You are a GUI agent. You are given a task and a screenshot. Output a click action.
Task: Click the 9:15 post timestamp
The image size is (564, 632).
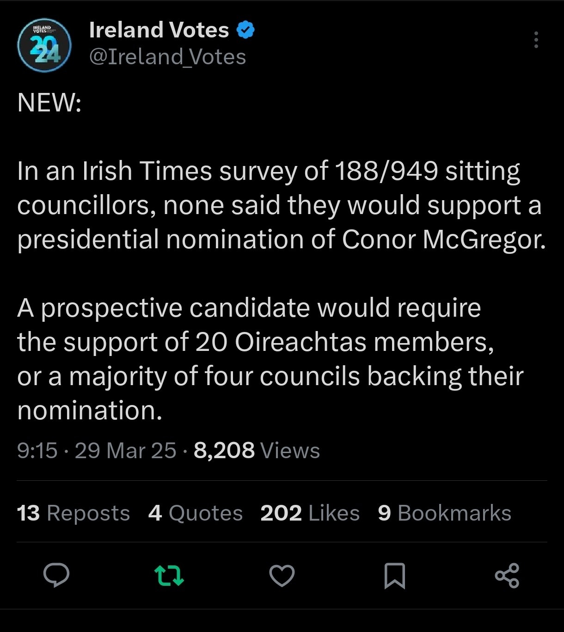coord(37,450)
